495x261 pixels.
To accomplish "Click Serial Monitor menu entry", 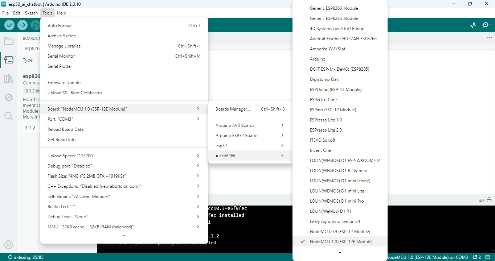I will 124,56.
